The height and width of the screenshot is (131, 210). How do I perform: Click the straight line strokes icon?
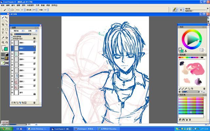click(x=13, y=10)
